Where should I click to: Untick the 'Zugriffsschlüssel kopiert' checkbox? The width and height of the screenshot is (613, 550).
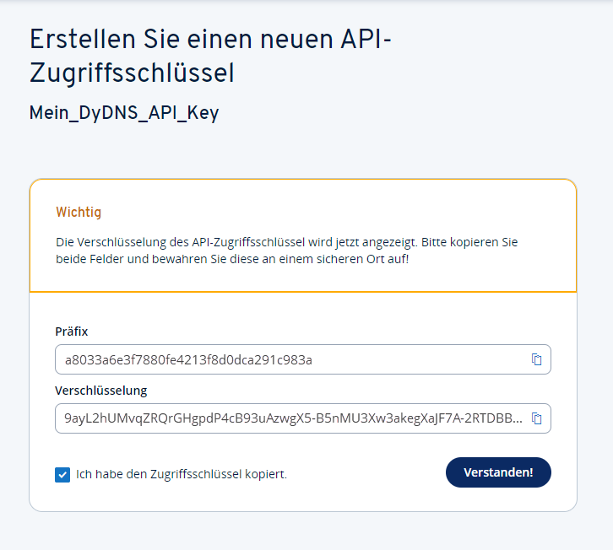pos(62,474)
